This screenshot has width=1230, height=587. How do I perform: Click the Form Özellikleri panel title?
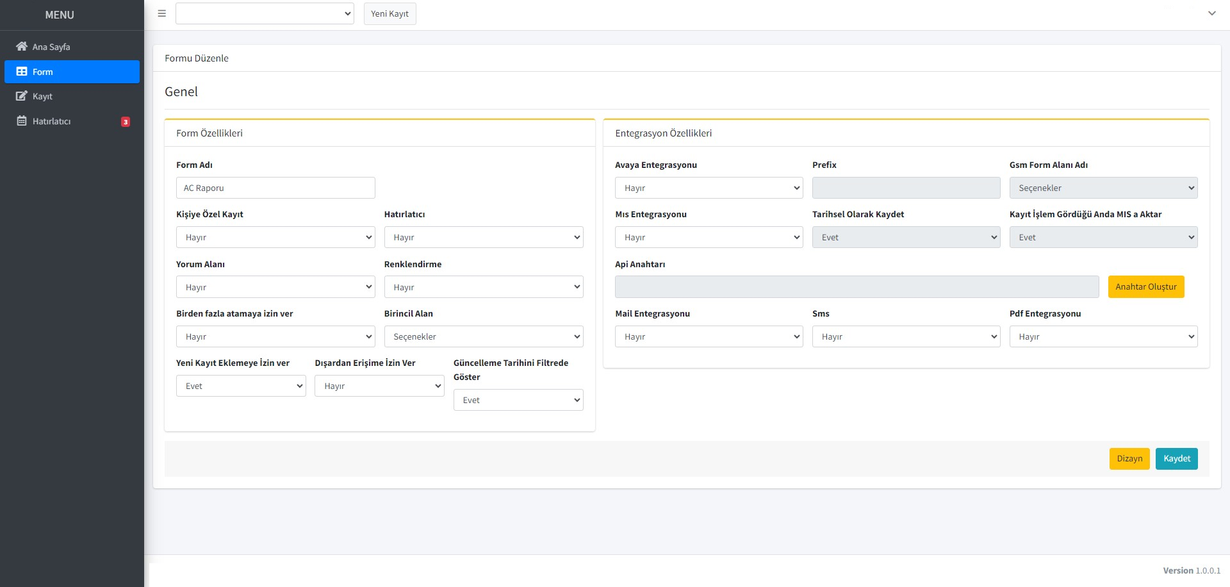pyautogui.click(x=209, y=133)
